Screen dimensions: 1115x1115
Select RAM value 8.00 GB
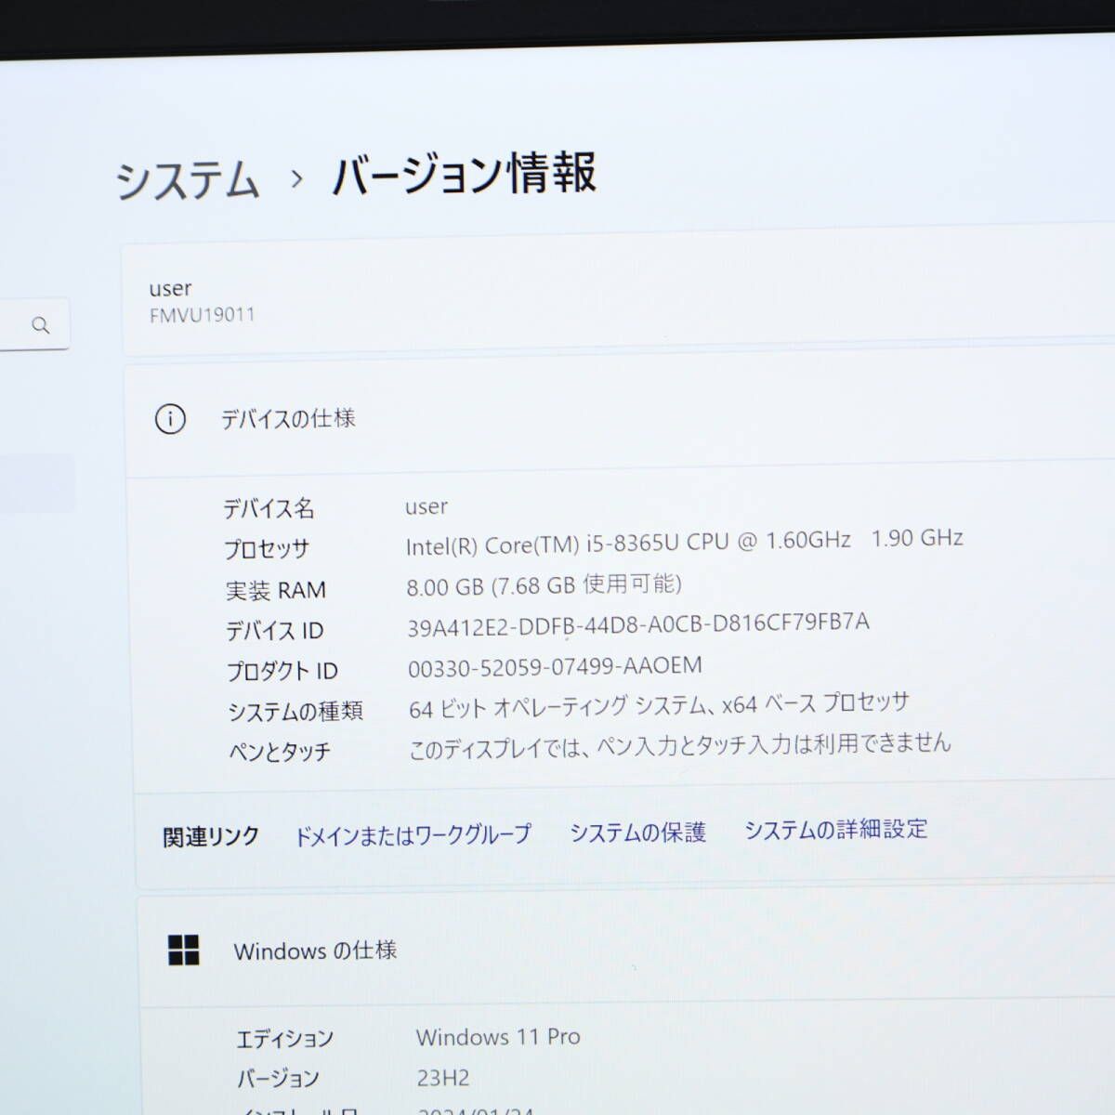(544, 584)
